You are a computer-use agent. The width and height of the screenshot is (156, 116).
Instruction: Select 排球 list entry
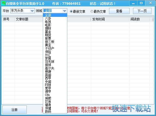[x=55, y=65]
